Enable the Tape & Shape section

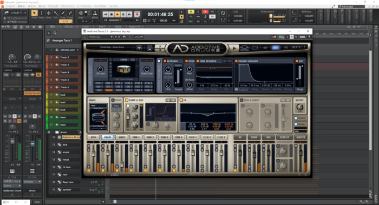point(241,100)
